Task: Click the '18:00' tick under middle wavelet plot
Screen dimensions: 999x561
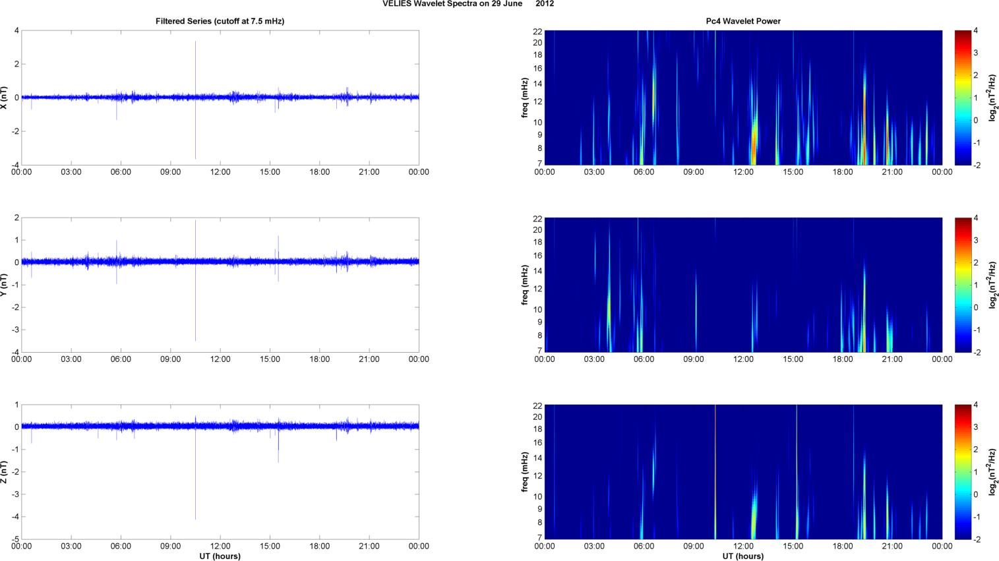Action: [x=842, y=359]
